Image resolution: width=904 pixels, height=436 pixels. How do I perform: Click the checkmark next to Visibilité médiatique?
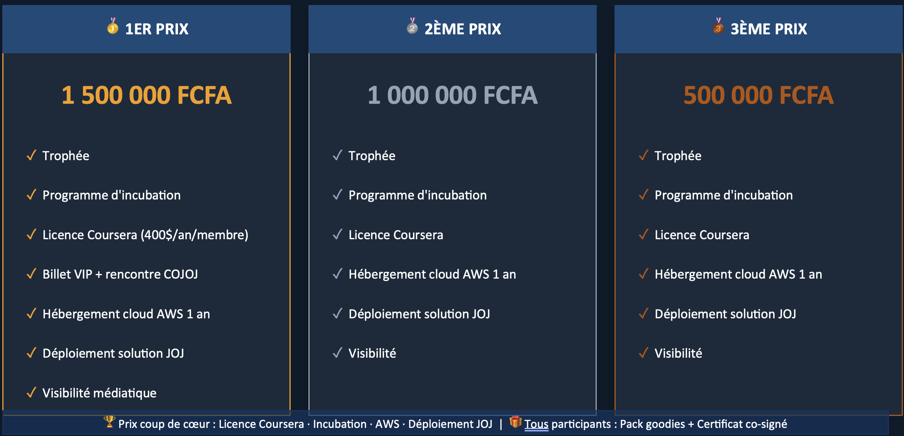click(32, 393)
